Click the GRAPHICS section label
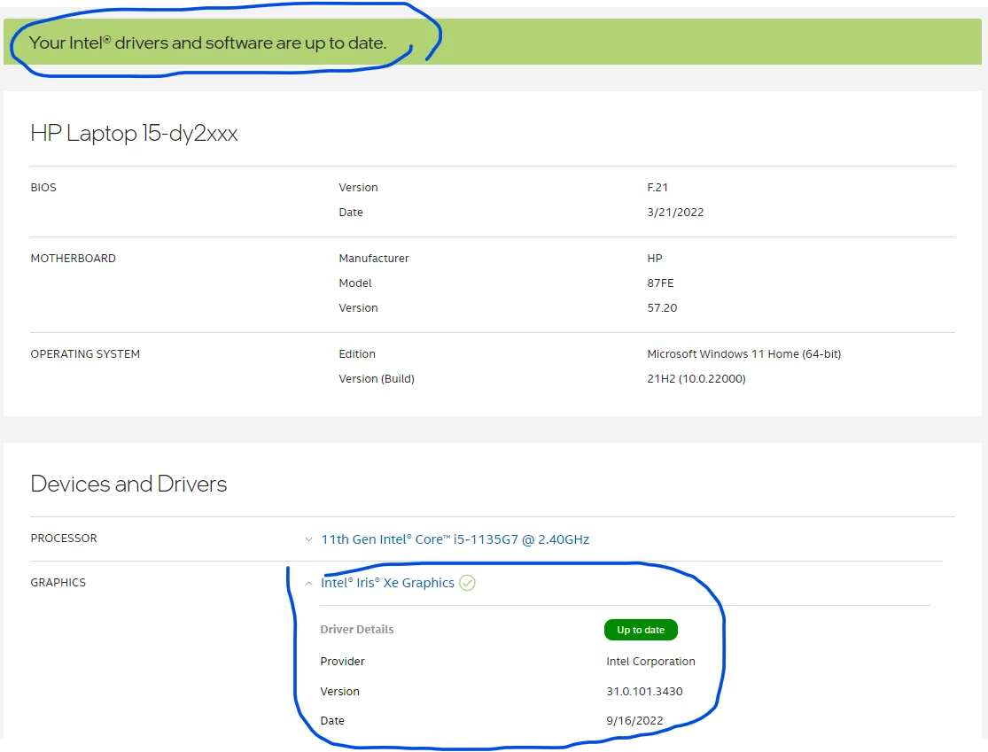Screen dimensions: 988x752 pyautogui.click(x=58, y=583)
